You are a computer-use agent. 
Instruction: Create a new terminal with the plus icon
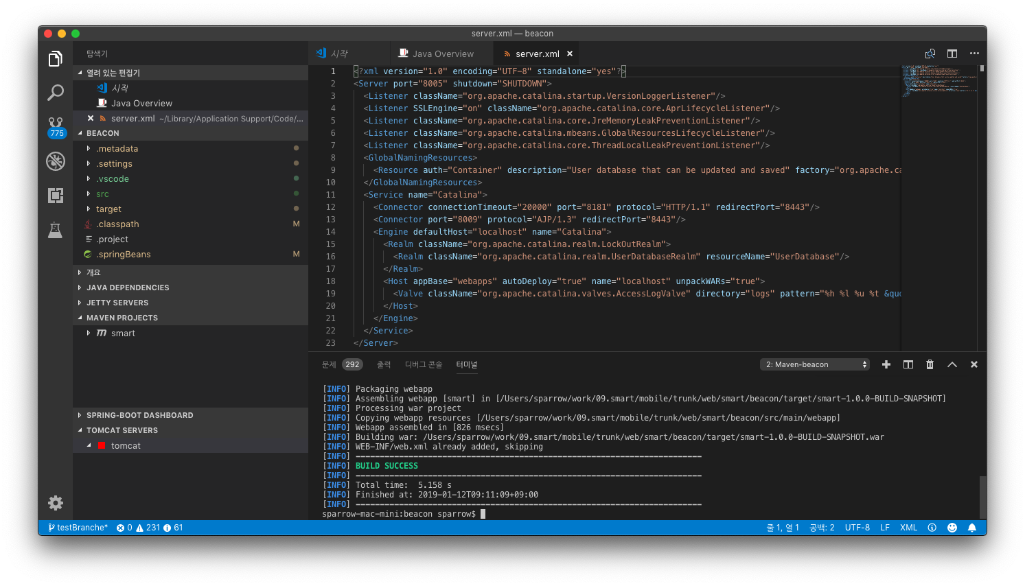[886, 364]
